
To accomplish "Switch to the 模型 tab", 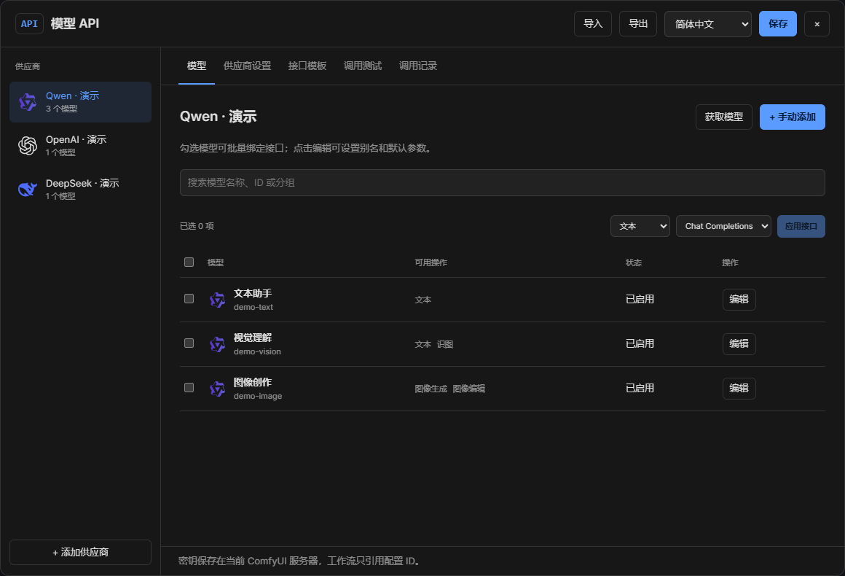I will click(x=196, y=66).
